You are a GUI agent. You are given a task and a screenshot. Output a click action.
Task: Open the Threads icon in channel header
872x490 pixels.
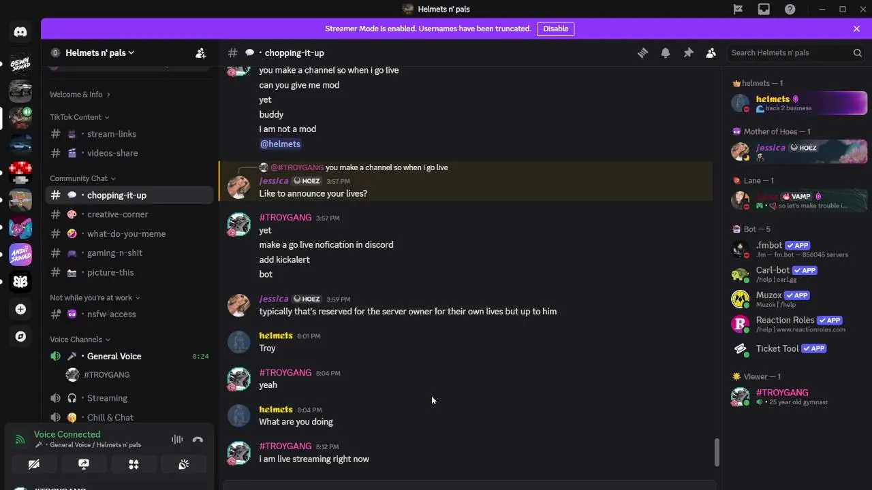642,53
